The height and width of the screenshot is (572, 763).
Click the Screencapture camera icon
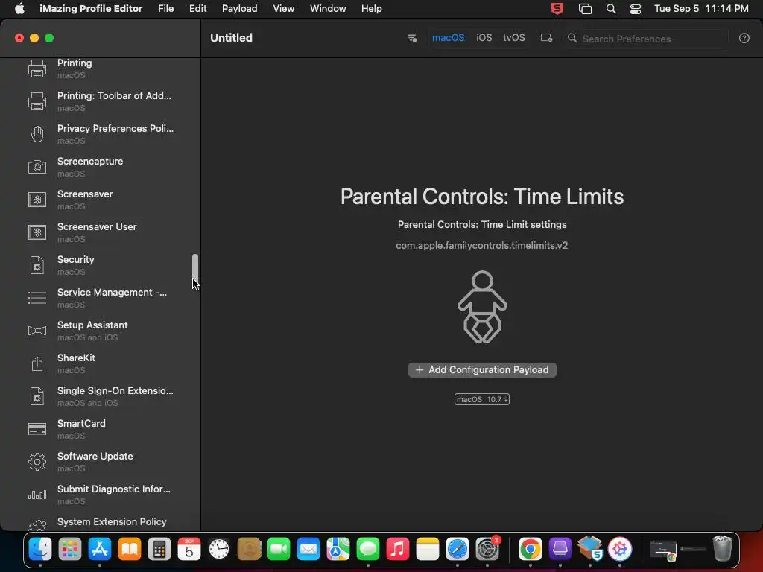click(37, 167)
